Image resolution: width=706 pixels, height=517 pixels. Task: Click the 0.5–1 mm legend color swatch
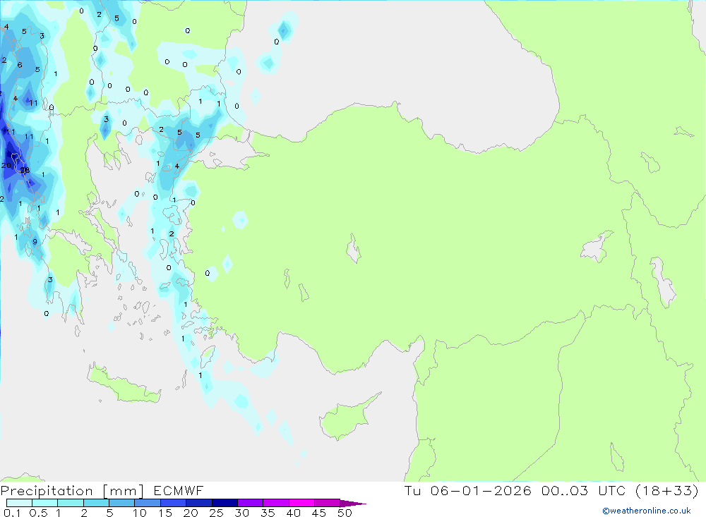coord(45,503)
